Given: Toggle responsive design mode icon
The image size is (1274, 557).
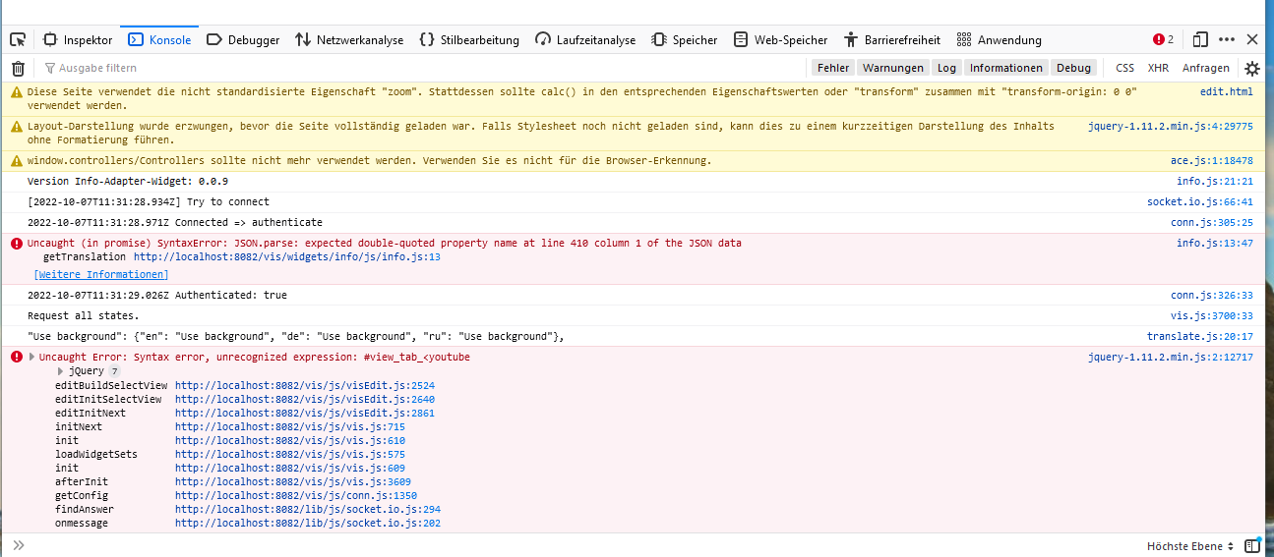Looking at the screenshot, I should pos(1200,40).
